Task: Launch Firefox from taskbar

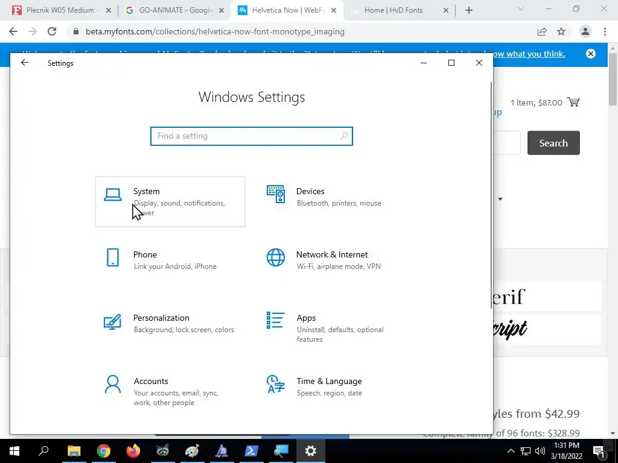Action: (133, 451)
